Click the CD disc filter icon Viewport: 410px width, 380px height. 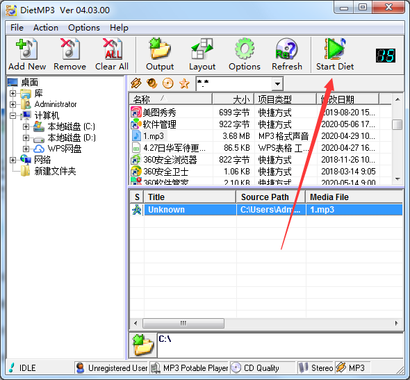coord(168,83)
